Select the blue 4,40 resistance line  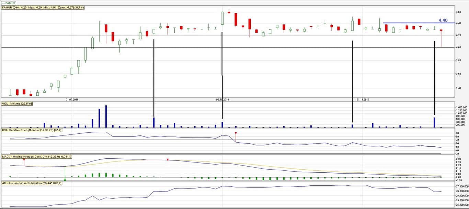pos(412,23)
